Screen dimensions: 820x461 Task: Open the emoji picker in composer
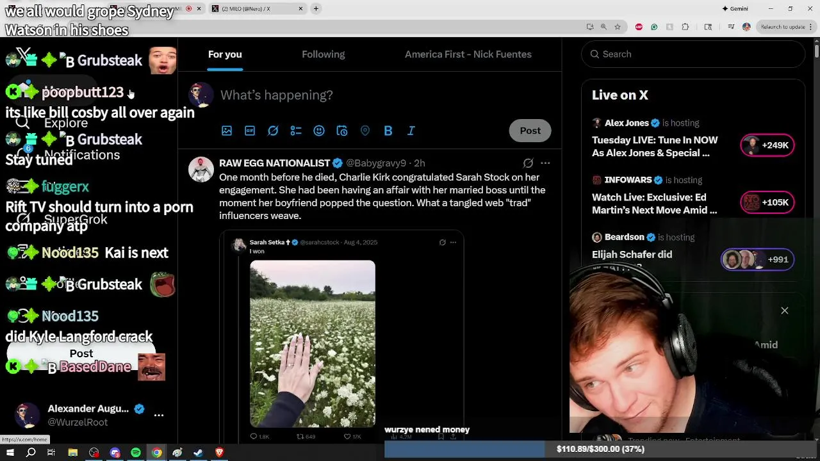click(319, 131)
